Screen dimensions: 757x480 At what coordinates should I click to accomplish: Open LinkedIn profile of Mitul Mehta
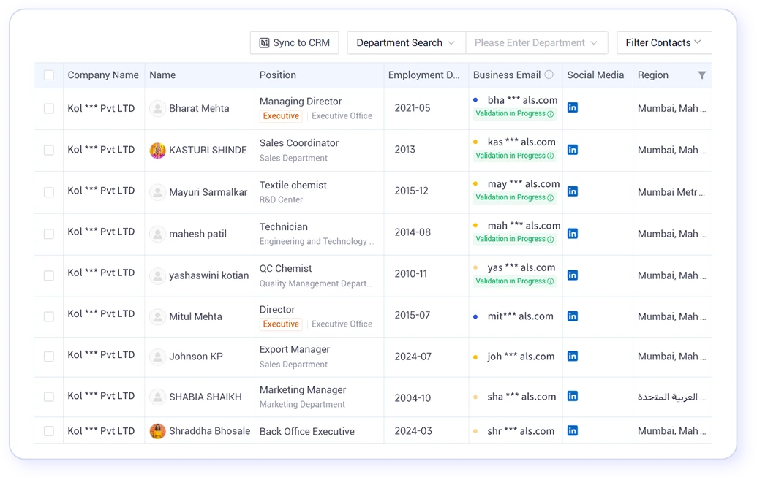pyautogui.click(x=573, y=316)
